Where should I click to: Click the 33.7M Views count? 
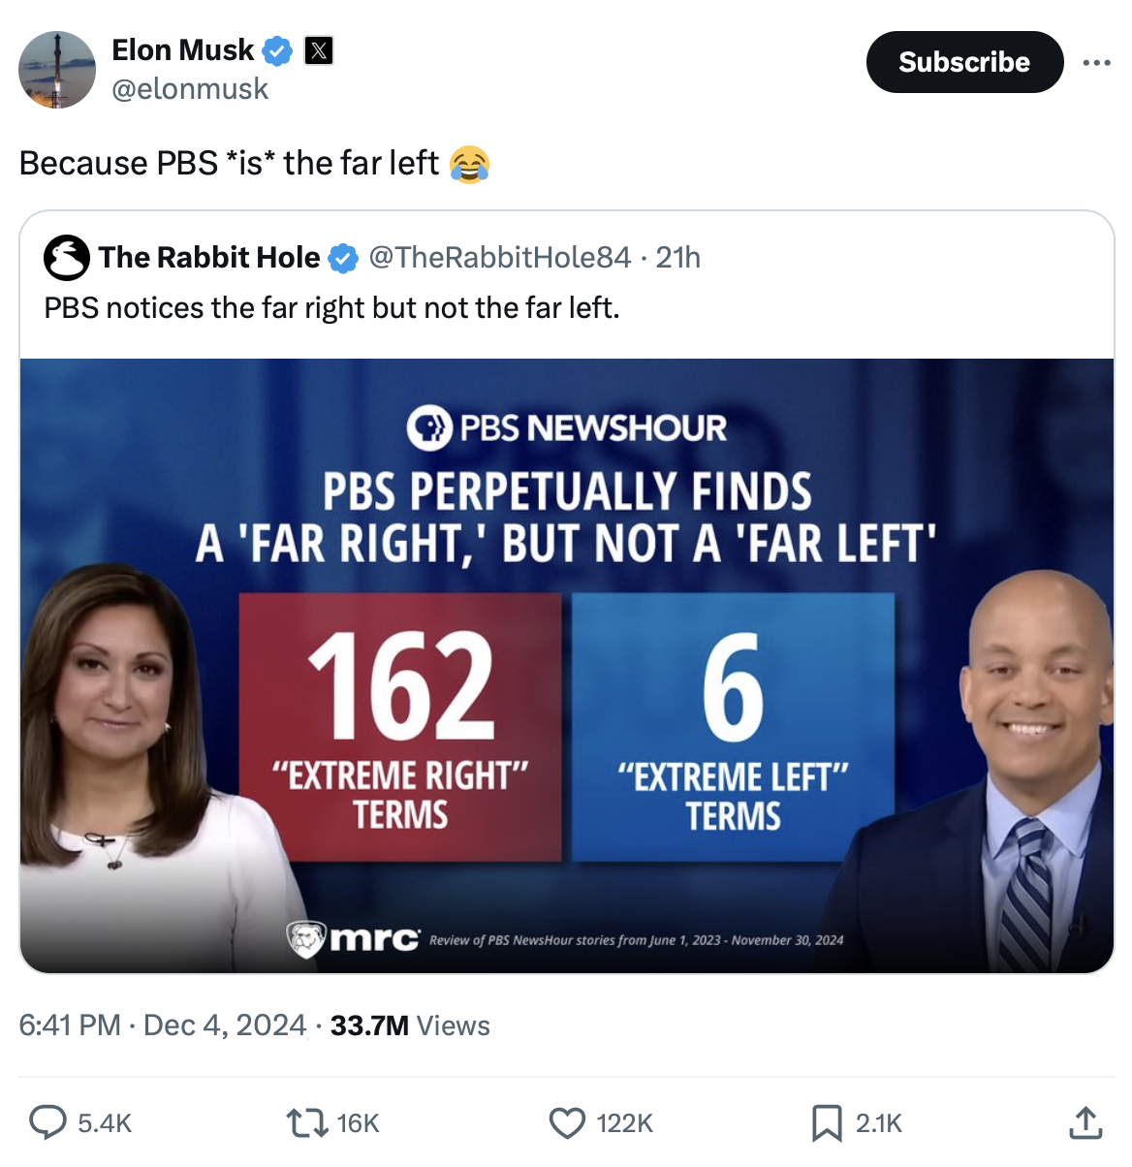(x=410, y=1025)
